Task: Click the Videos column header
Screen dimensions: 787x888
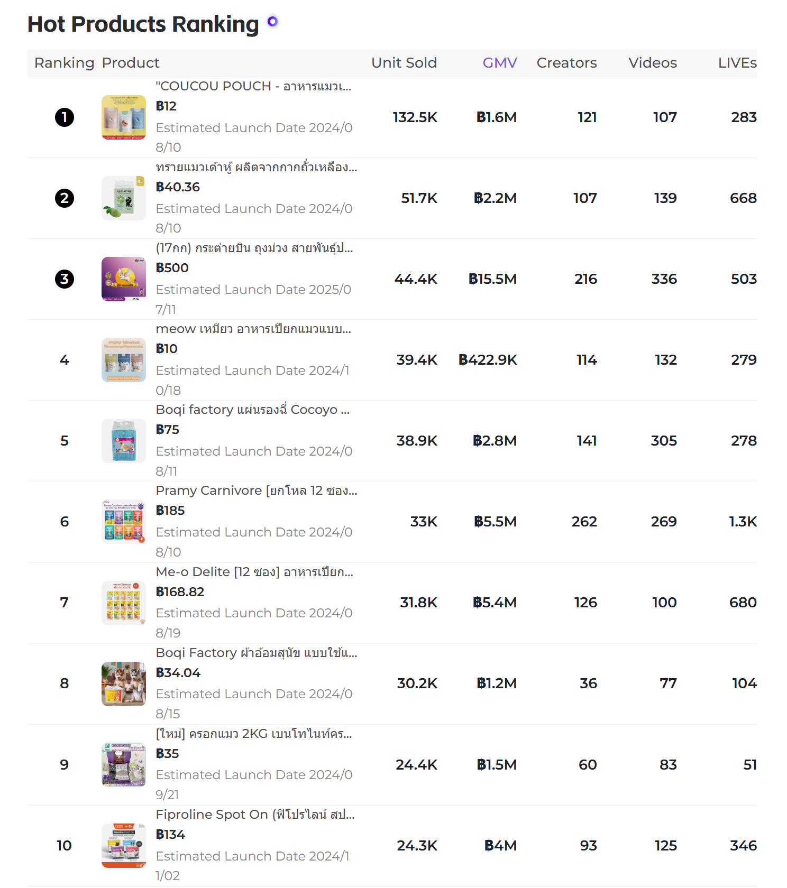Action: (653, 63)
